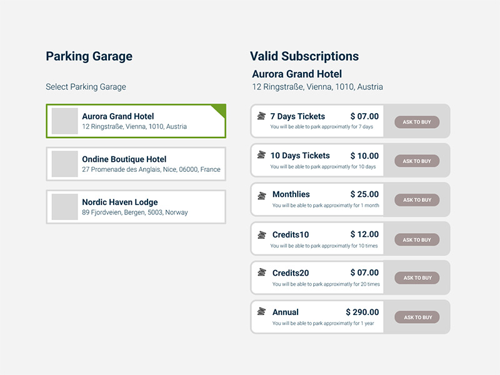
Task: Click Aurora Grand Hotel image thumbnail
Action: (x=64, y=121)
